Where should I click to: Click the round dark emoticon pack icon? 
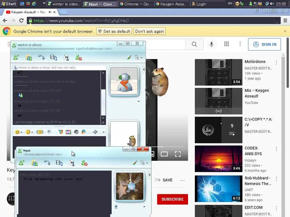pos(76,132)
